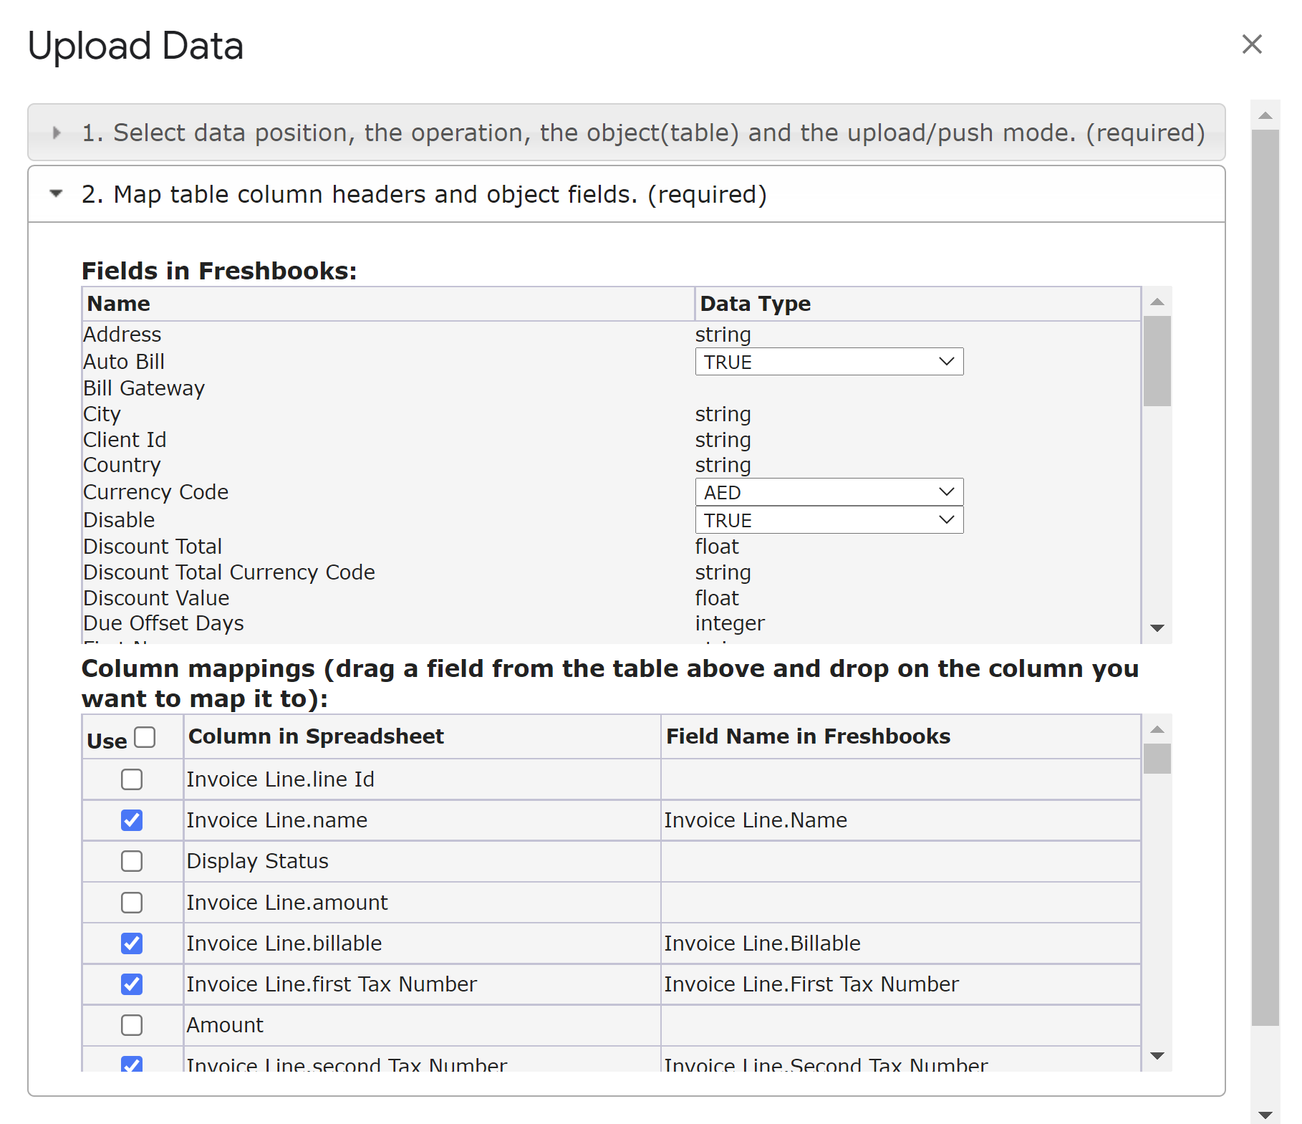The width and height of the screenshot is (1302, 1124).
Task: Click mapped Invoice Line.First Tax Number field
Action: 901,984
